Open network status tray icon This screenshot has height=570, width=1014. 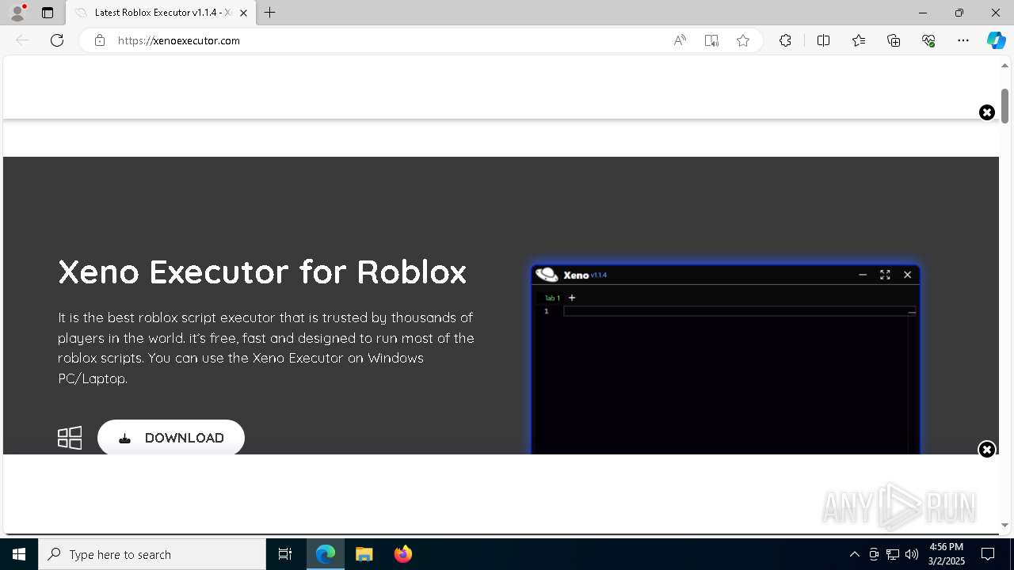(x=892, y=554)
